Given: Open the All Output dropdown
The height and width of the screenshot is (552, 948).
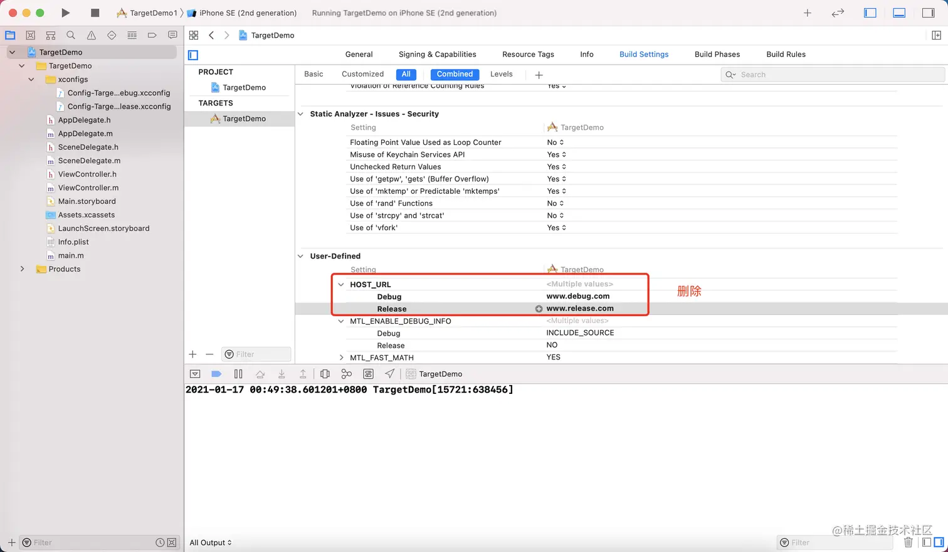Looking at the screenshot, I should click(211, 543).
